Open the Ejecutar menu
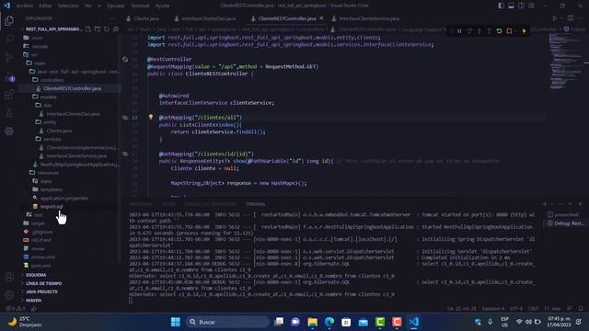This screenshot has width=589, height=331. 115,6
